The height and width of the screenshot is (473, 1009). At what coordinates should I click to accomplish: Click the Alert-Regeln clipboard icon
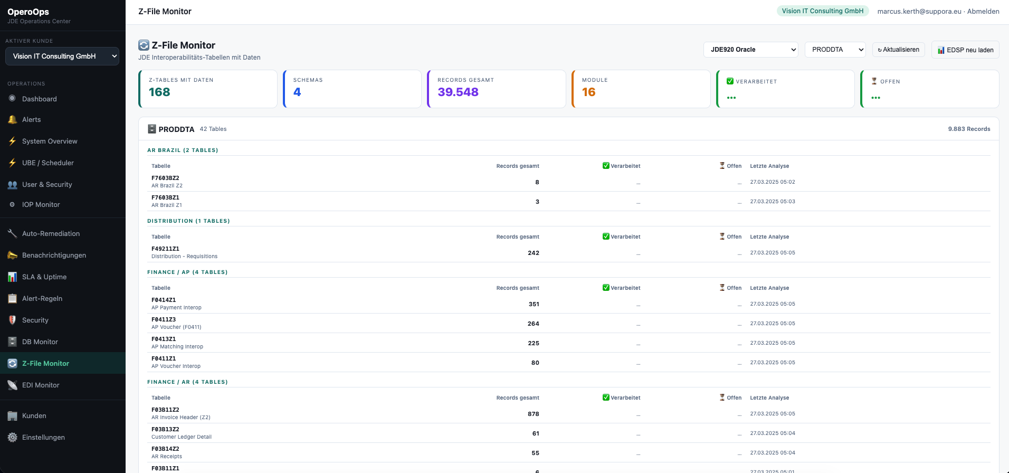(12, 298)
